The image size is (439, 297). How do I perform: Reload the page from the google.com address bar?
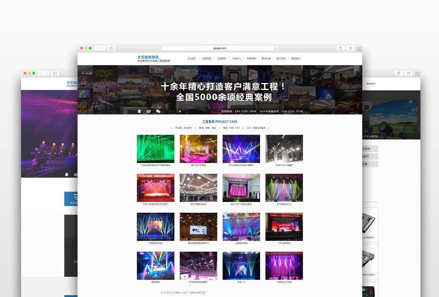coord(275,48)
